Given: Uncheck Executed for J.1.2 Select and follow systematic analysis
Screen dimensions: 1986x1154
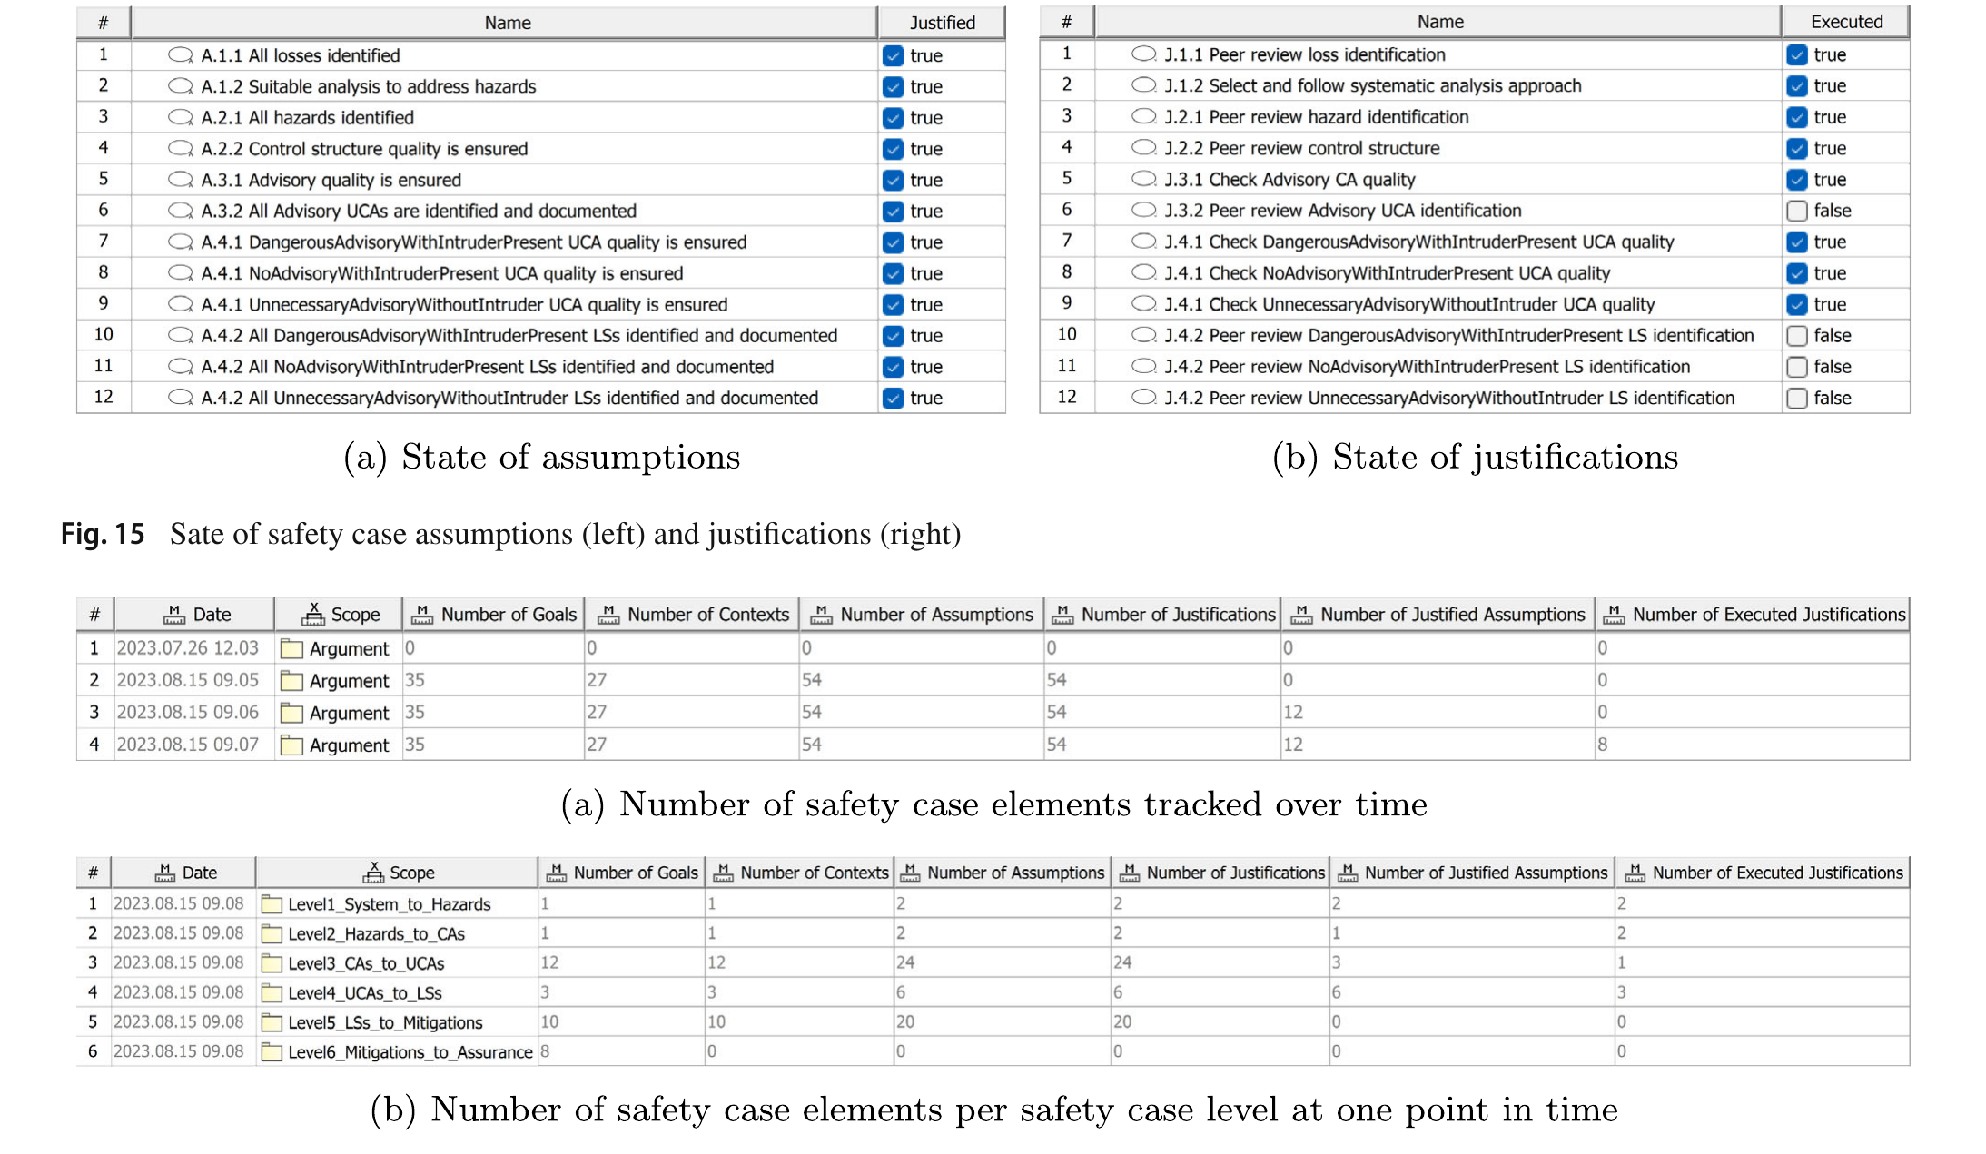Looking at the screenshot, I should [x=1797, y=86].
